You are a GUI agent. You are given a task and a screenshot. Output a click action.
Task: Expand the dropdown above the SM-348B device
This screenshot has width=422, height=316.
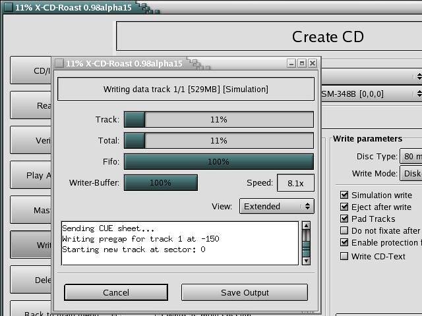372,76
